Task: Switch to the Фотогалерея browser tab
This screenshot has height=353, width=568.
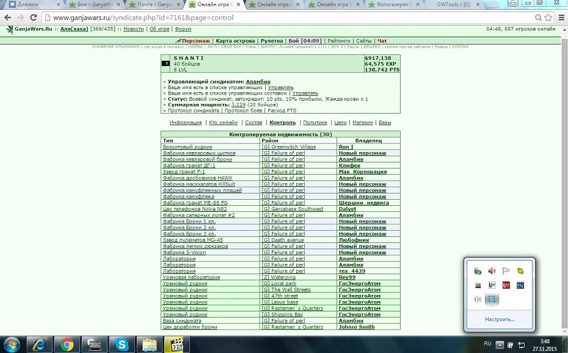Action: 394,4
